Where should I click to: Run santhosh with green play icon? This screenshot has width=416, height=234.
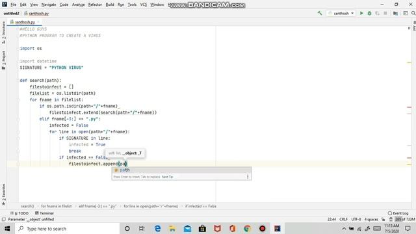(361, 13)
